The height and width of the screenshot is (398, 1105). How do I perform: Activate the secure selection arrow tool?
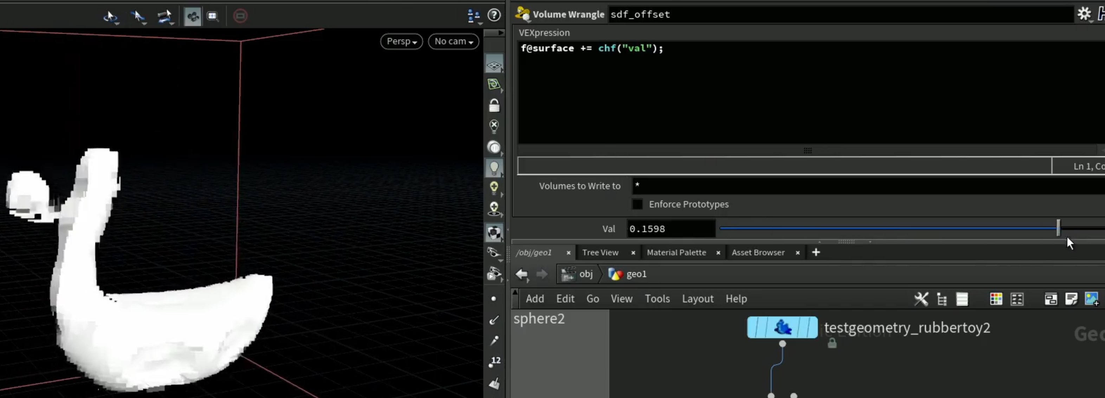click(x=138, y=16)
